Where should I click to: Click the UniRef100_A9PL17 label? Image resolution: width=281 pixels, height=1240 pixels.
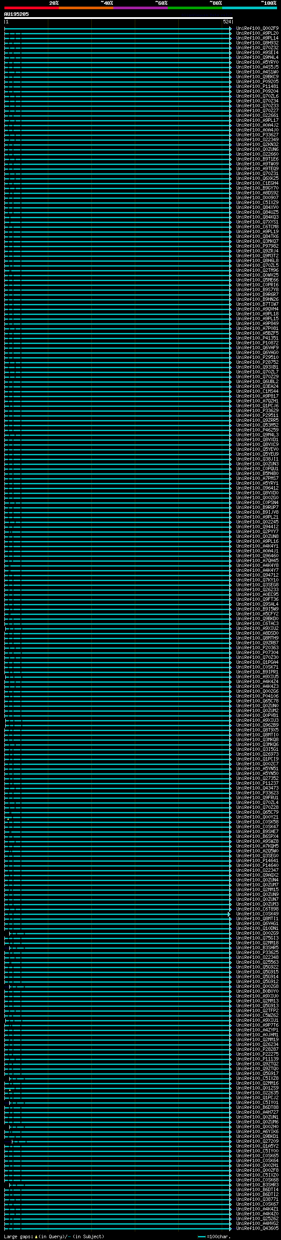[x=257, y=121]
